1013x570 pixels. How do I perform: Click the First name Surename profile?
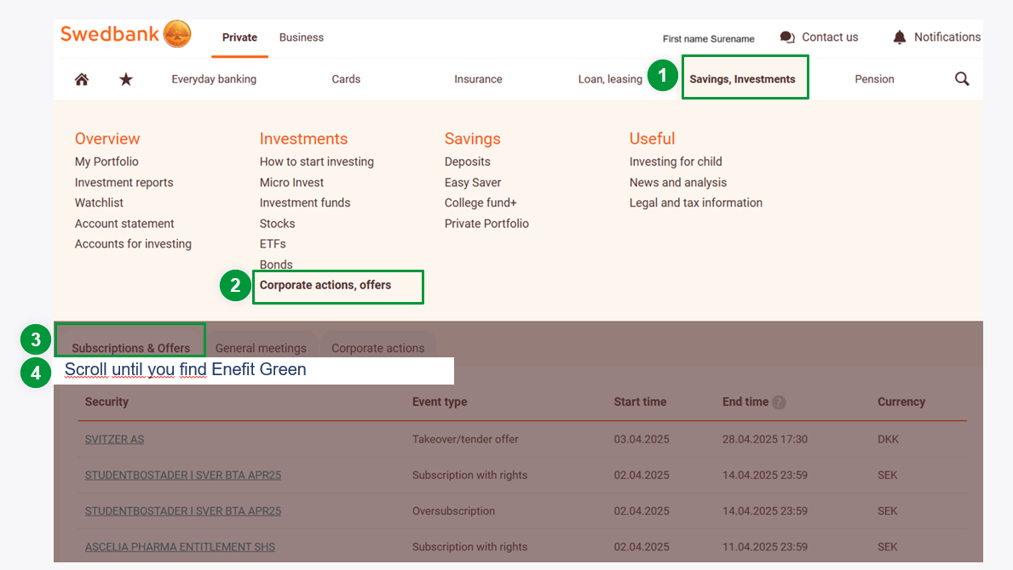(708, 38)
